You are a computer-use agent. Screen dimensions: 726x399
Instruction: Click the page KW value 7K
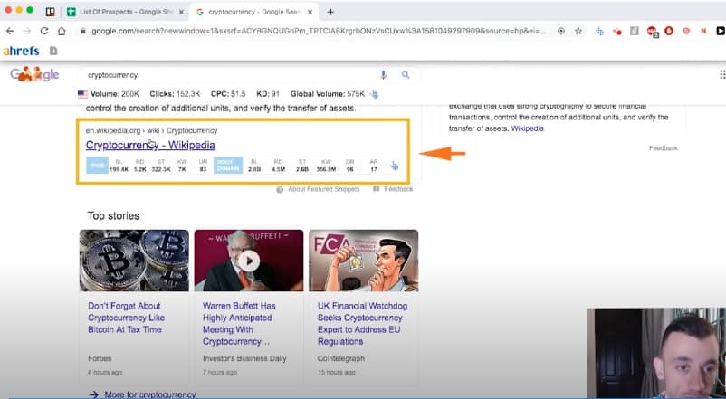click(182, 169)
